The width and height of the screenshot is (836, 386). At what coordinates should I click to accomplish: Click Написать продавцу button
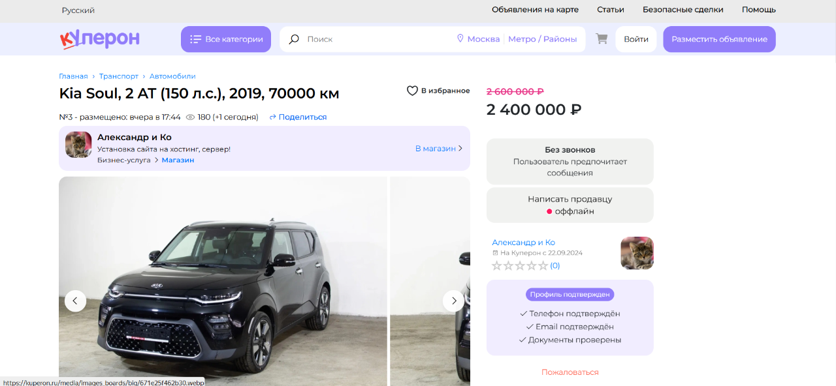click(x=570, y=205)
